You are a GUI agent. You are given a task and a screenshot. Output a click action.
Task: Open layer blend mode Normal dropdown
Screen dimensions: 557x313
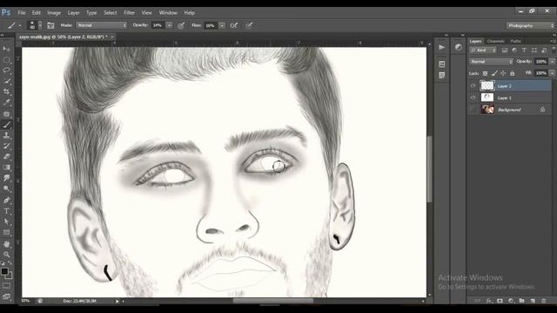(491, 62)
